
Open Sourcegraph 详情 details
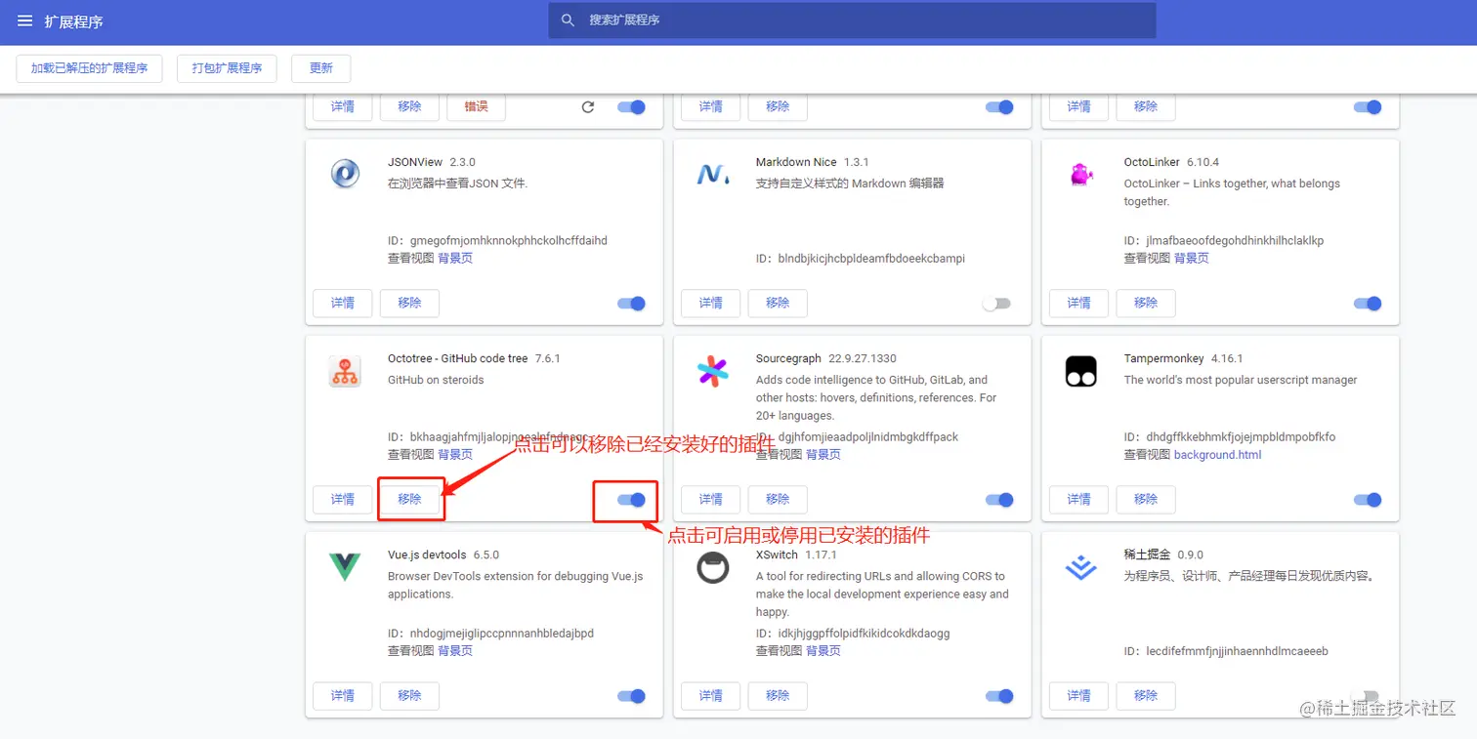[x=711, y=500]
